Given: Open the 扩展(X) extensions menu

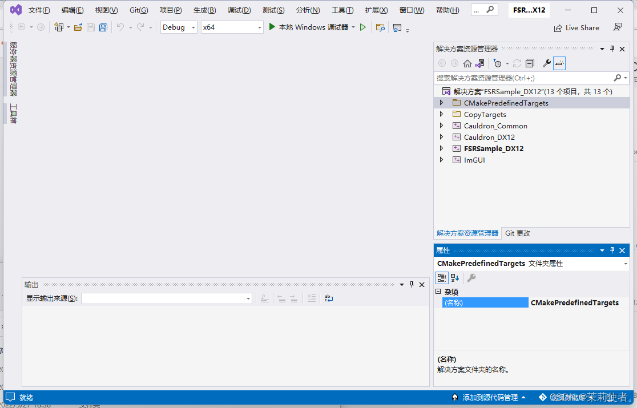Looking at the screenshot, I should [377, 10].
